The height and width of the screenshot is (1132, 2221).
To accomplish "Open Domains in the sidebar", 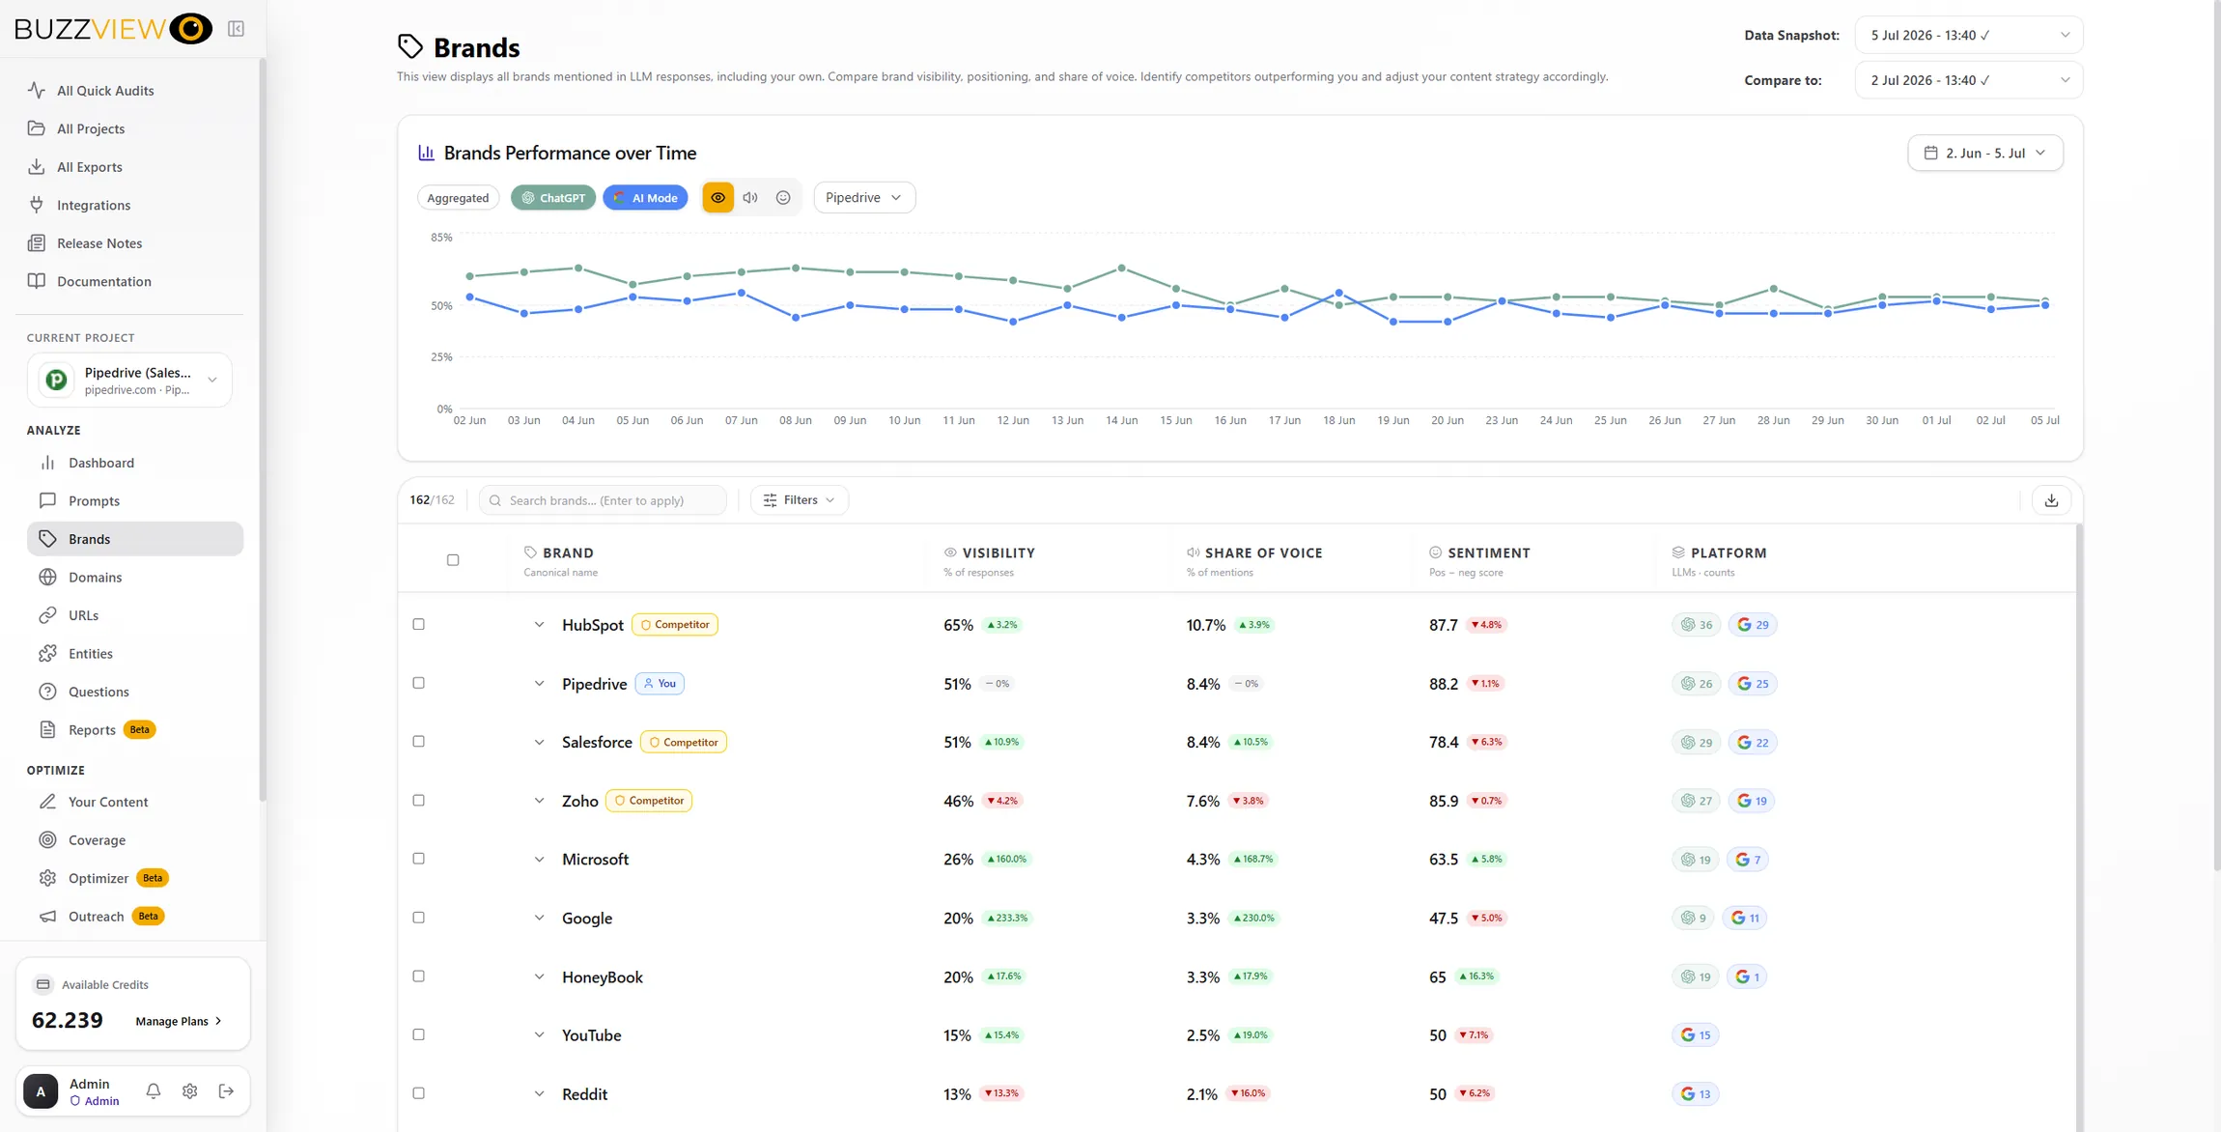I will tap(135, 577).
